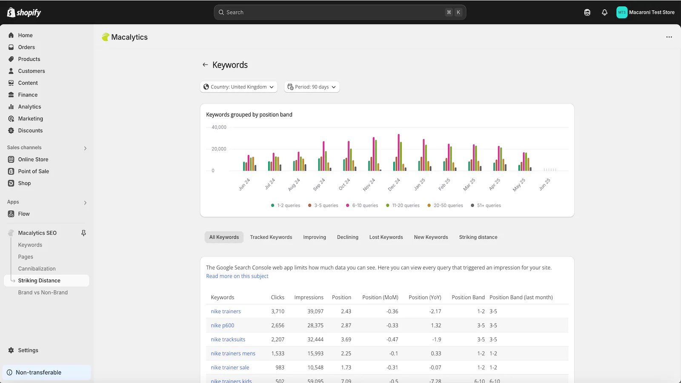
Task: Switch to the Improving tab
Action: click(315, 237)
